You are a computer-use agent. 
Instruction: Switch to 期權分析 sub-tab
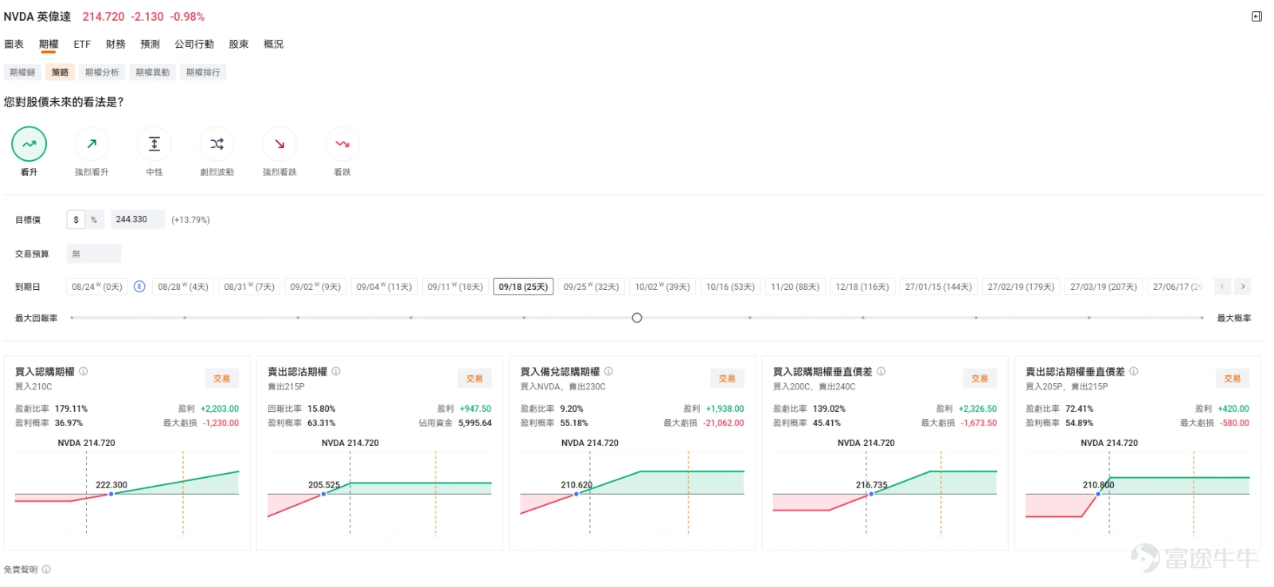102,72
